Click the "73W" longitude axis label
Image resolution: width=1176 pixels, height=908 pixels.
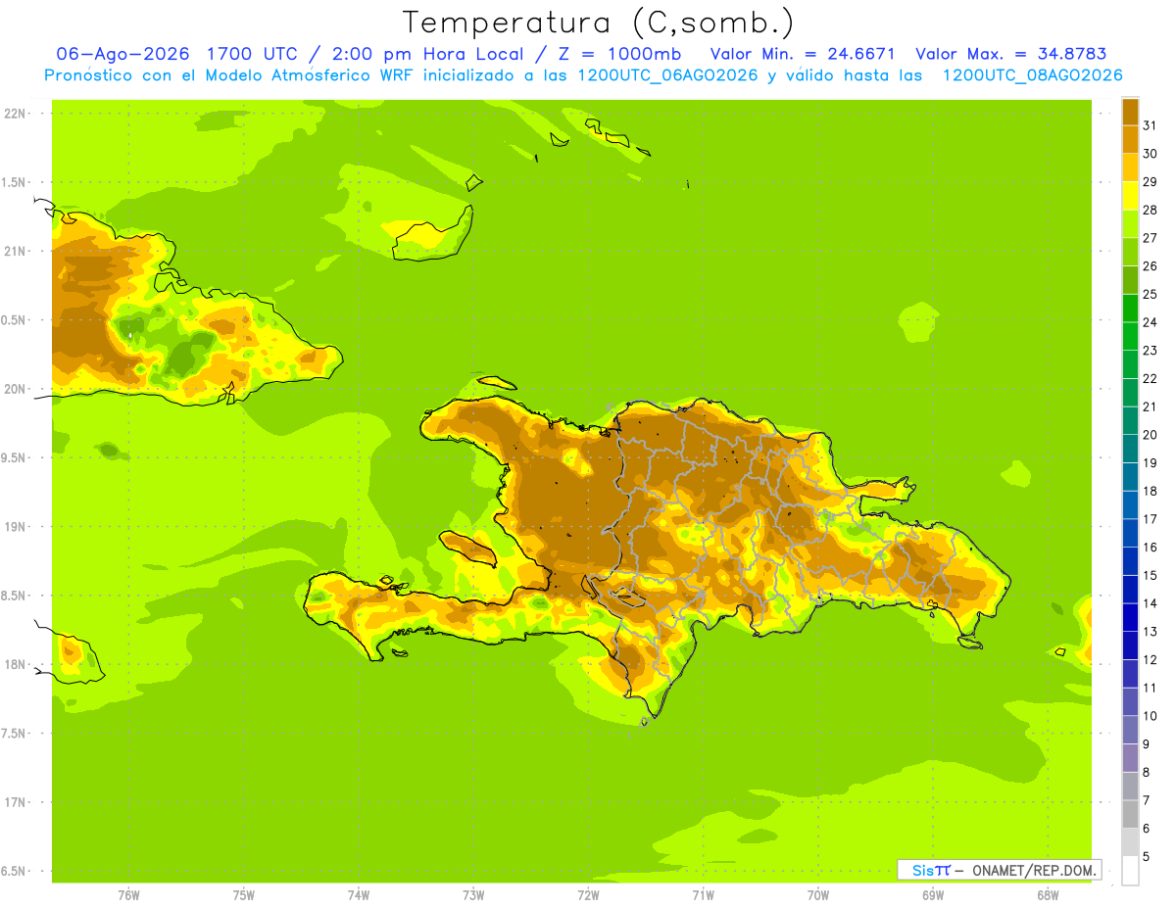coord(473,895)
